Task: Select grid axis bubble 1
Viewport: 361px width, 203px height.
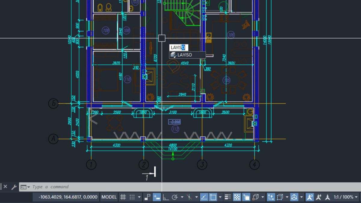Action: [x=91, y=165]
